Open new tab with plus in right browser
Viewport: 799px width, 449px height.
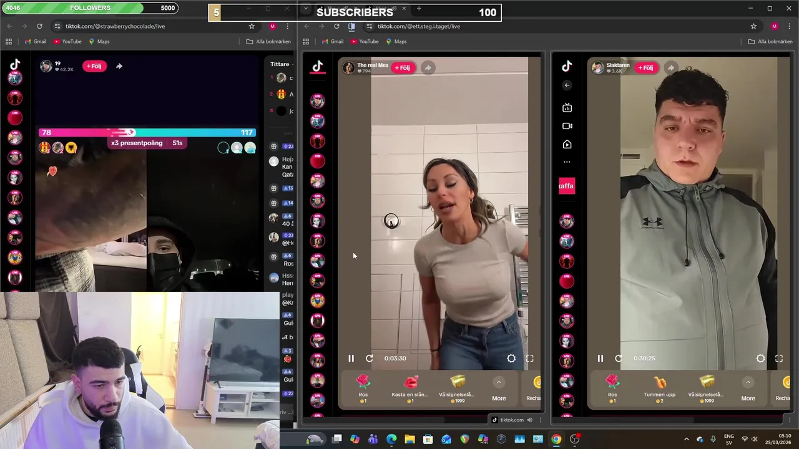tap(419, 9)
